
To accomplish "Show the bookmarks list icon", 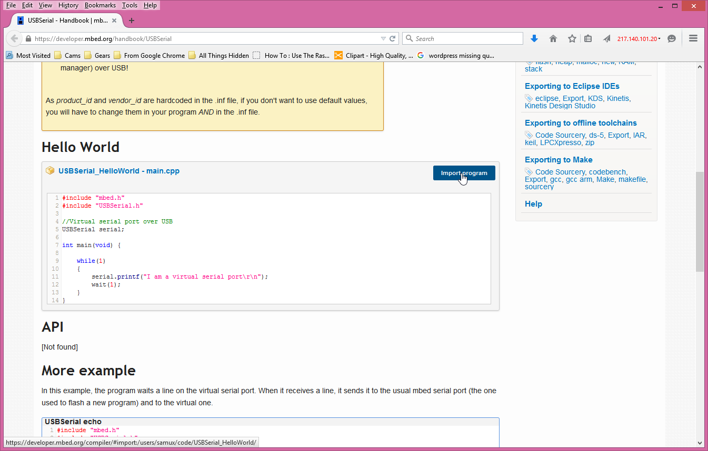I will 588,38.
